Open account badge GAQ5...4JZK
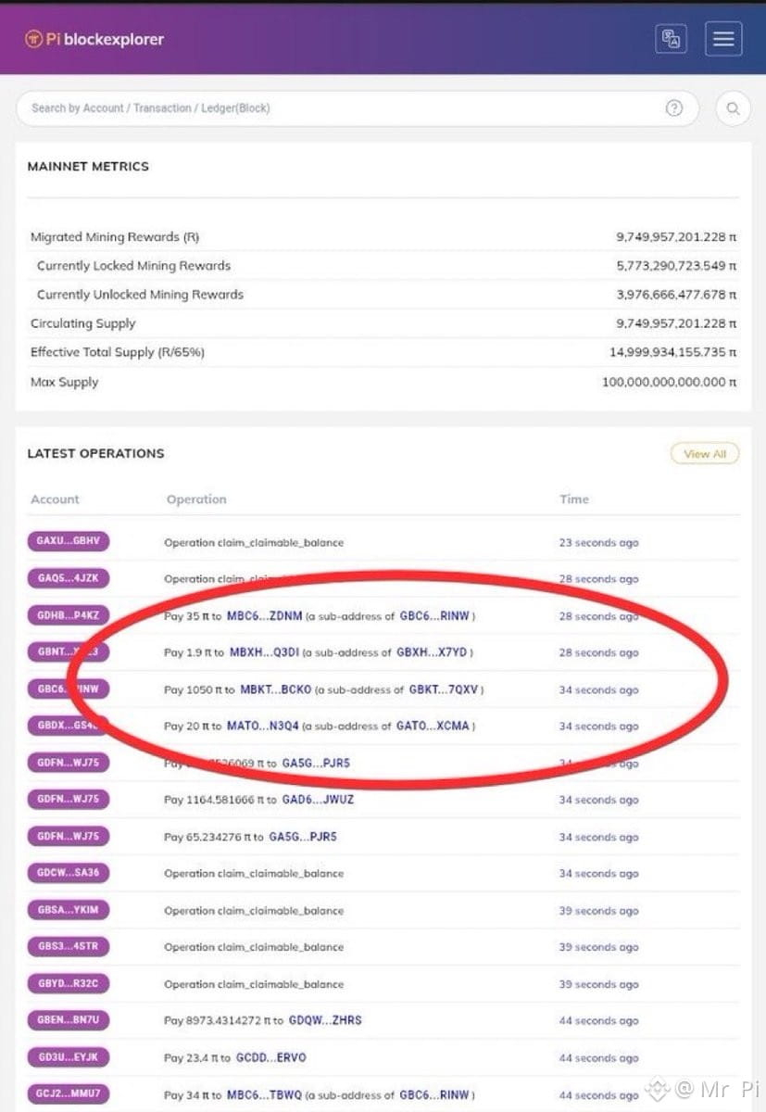 (x=68, y=578)
